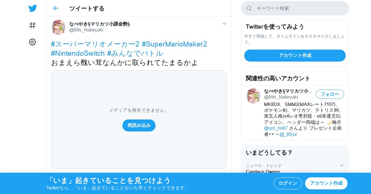Reload media with 再読み込み button
Image resolution: width=371 pixels, height=194 pixels.
pyautogui.click(x=139, y=125)
